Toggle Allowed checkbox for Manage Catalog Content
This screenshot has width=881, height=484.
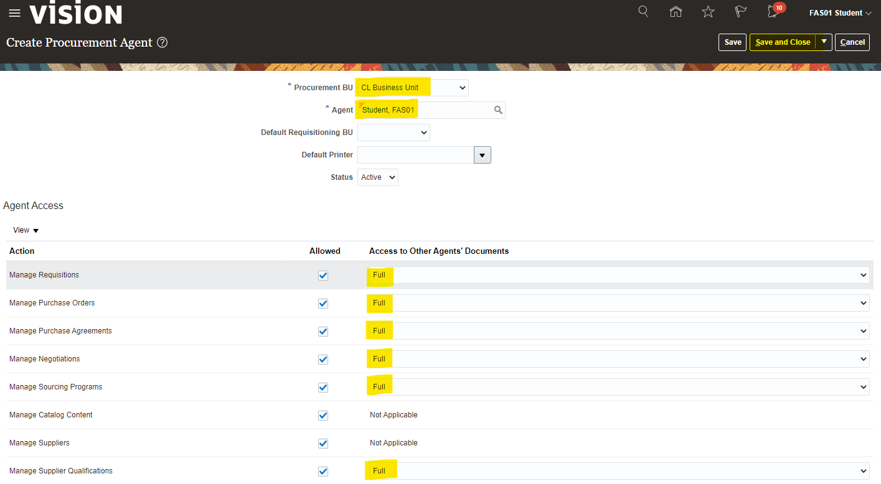click(323, 415)
